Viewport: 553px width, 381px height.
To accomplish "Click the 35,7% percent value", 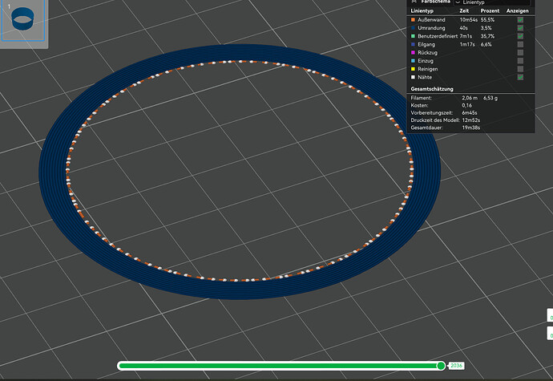I will pyautogui.click(x=487, y=36).
